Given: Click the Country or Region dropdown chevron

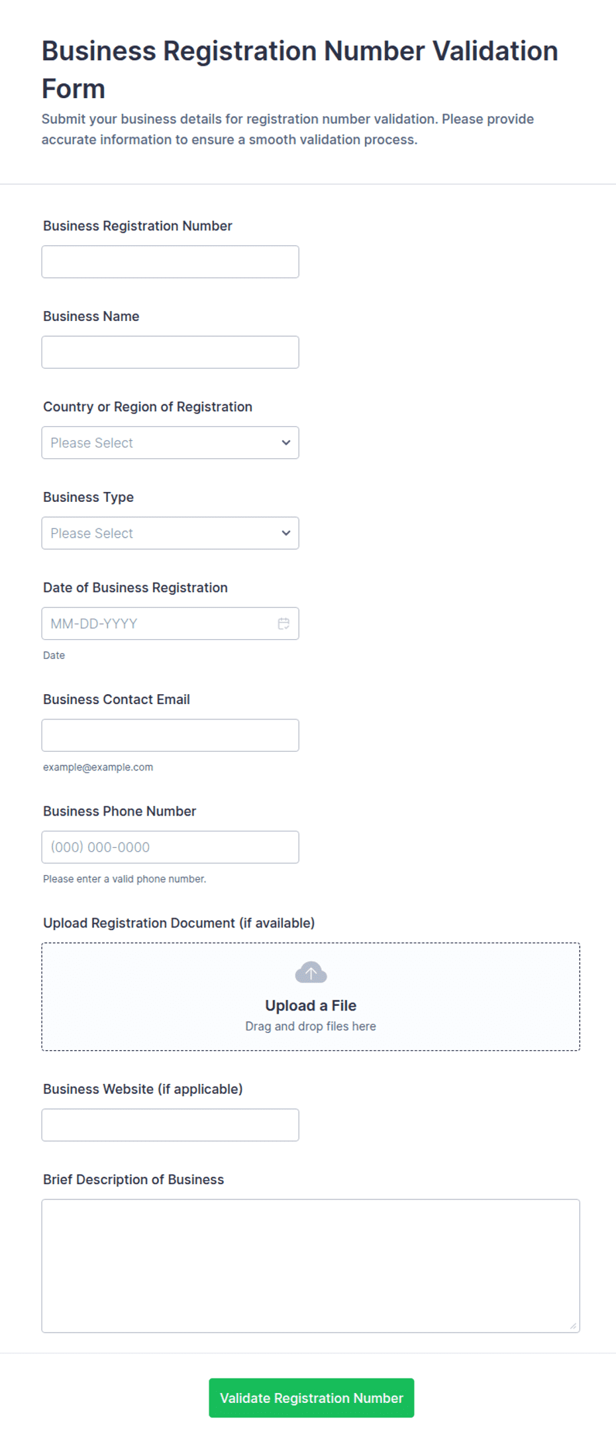Looking at the screenshot, I should point(286,443).
